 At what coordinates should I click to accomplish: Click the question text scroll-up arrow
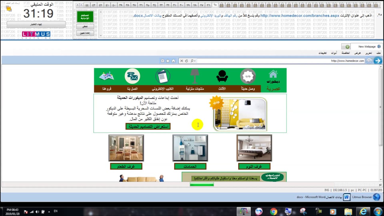[x=100, y=12]
